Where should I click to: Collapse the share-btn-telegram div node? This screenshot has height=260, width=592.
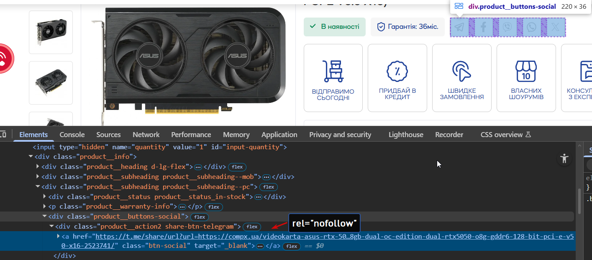coord(52,227)
